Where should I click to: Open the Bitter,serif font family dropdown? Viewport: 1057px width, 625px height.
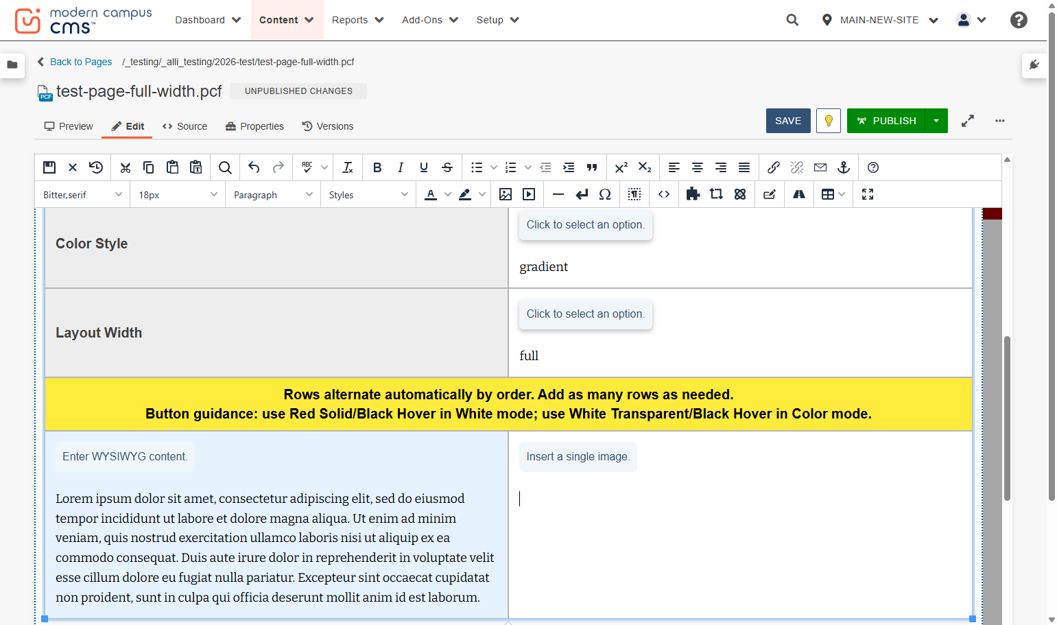click(x=82, y=195)
